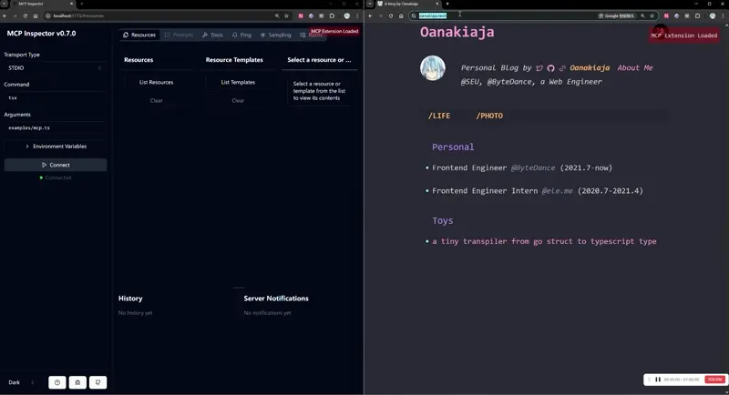Click zoom magnifier icon in left browser address bar
The height and width of the screenshot is (395, 729).
tap(277, 15)
